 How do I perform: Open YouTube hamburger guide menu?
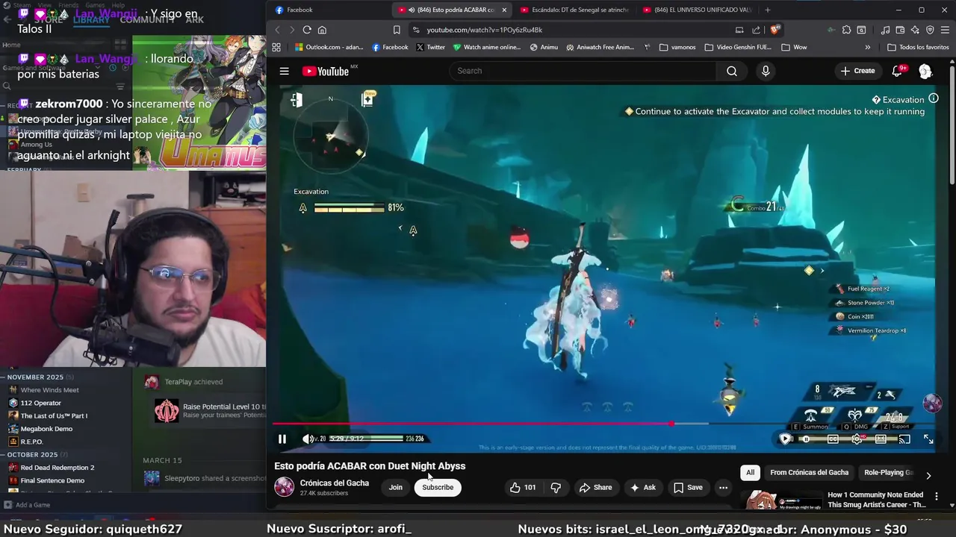285,71
